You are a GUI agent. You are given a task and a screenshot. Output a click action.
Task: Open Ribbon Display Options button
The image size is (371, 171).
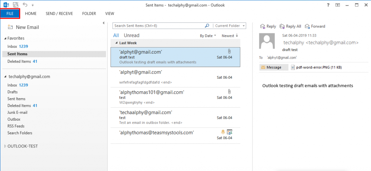pyautogui.click(x=338, y=5)
